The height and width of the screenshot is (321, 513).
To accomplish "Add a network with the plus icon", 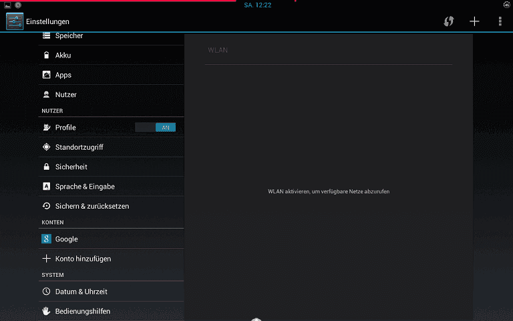I will [x=474, y=21].
